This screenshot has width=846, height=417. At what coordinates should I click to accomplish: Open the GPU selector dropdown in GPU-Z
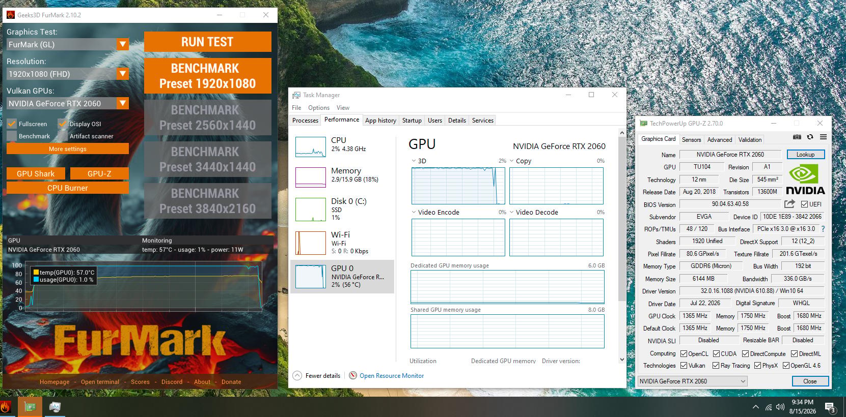coord(692,381)
